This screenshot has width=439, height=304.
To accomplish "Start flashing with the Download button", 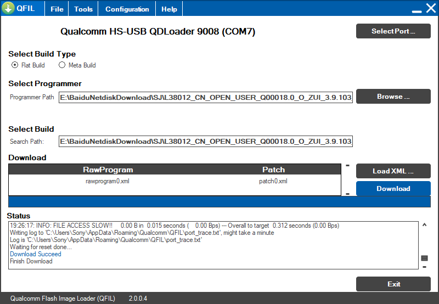I will point(393,188).
